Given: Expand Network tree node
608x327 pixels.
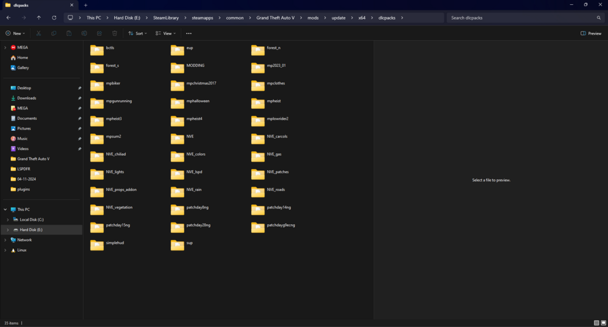Looking at the screenshot, I should pyautogui.click(x=5, y=240).
